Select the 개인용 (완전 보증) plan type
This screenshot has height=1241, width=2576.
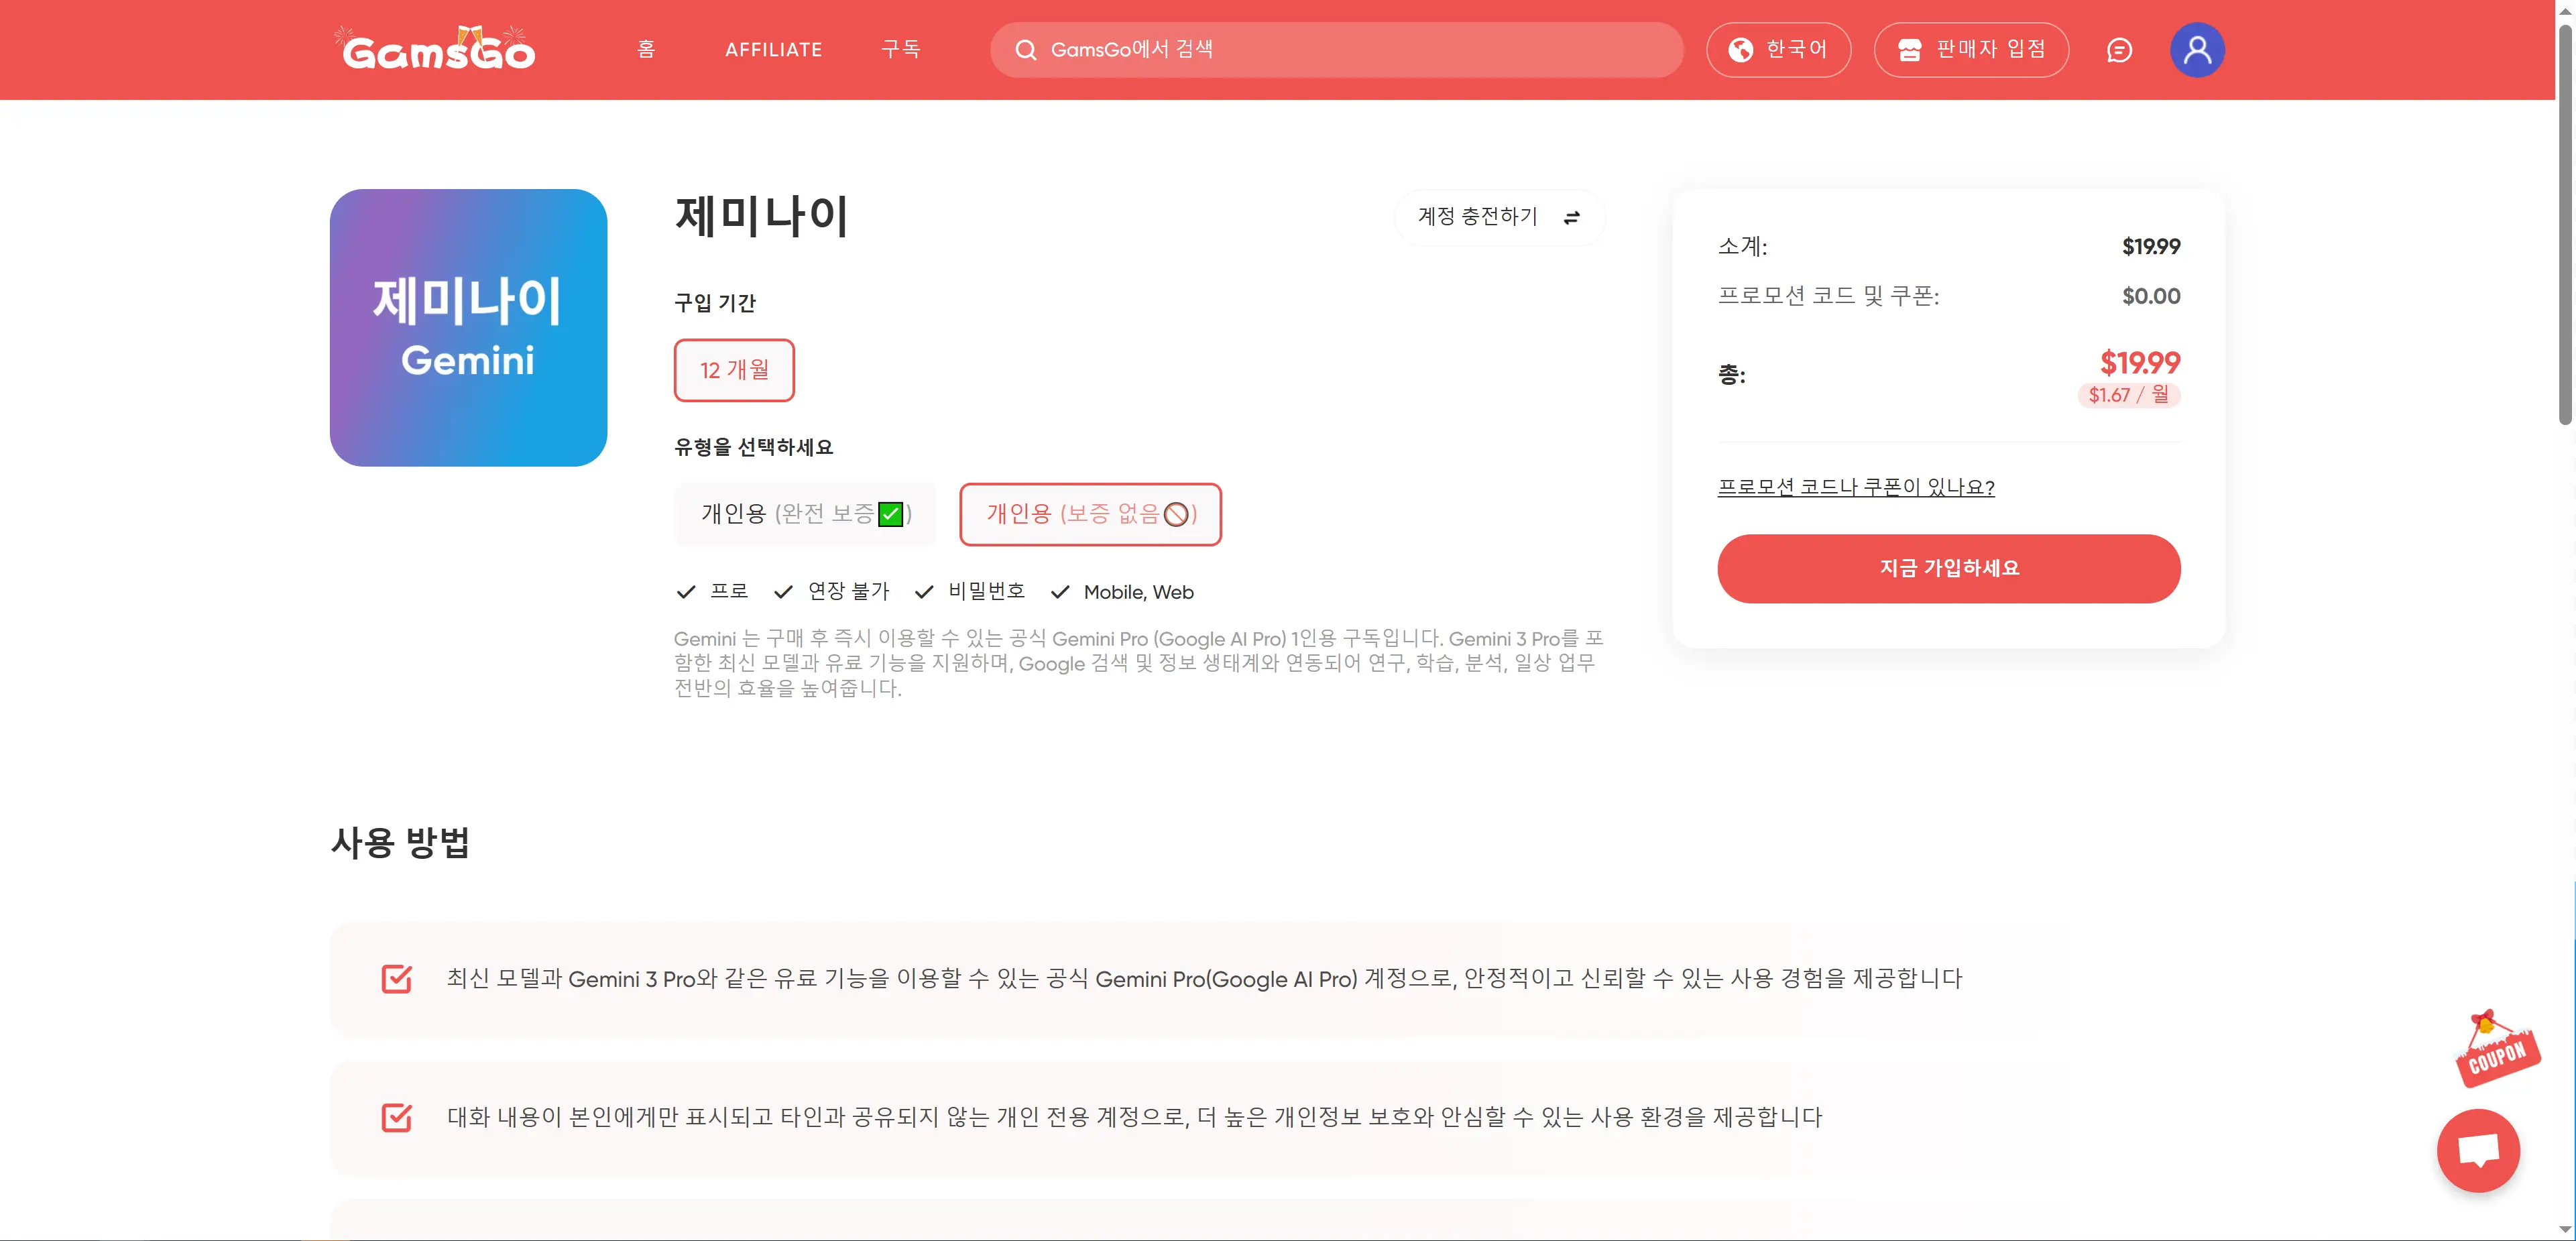(805, 514)
